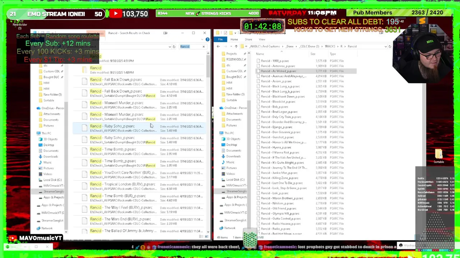Jump to _CDLC Done (3) in the breadcrumb
The height and width of the screenshot is (258, 460).
[309, 46]
